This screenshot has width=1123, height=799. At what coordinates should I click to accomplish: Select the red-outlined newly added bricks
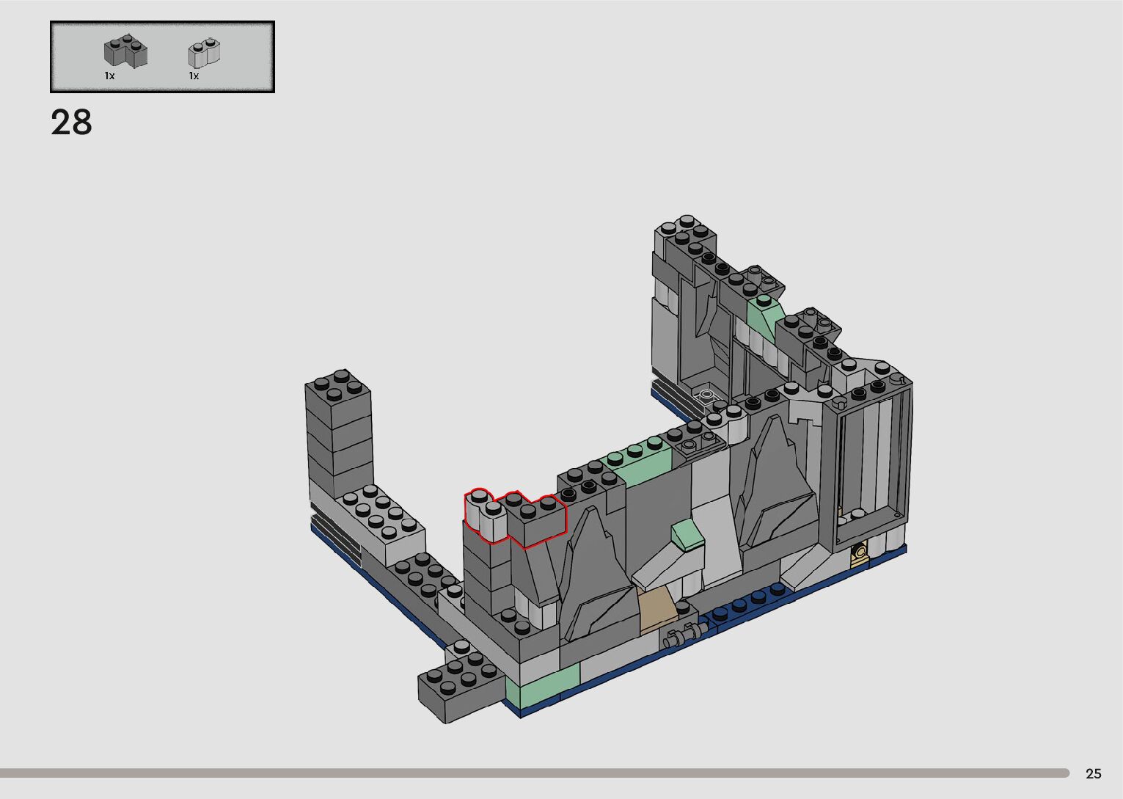516,518
